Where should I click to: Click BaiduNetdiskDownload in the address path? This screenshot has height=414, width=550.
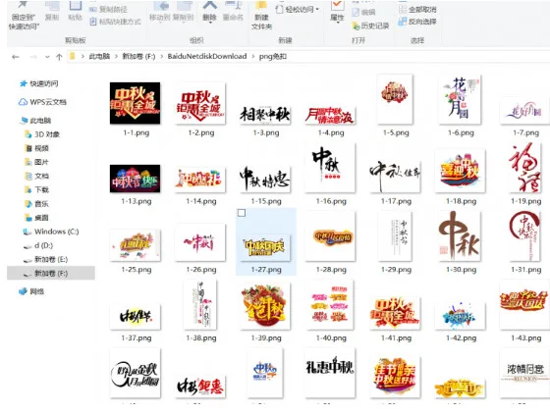(x=207, y=56)
